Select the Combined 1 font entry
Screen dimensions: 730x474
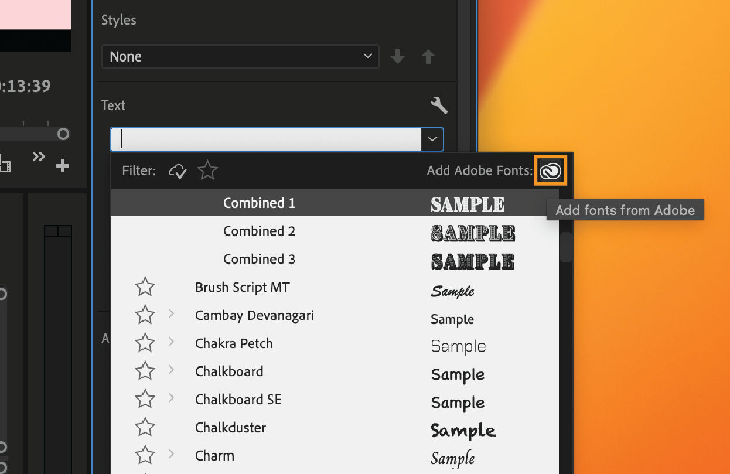click(x=259, y=203)
